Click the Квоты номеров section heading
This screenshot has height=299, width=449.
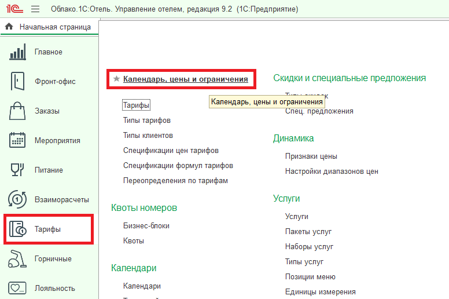click(x=144, y=207)
